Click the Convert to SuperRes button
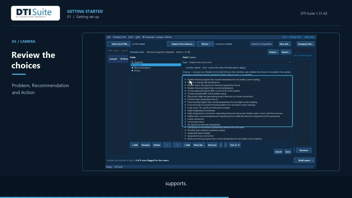This screenshot has height=198, width=352. tap(261, 44)
